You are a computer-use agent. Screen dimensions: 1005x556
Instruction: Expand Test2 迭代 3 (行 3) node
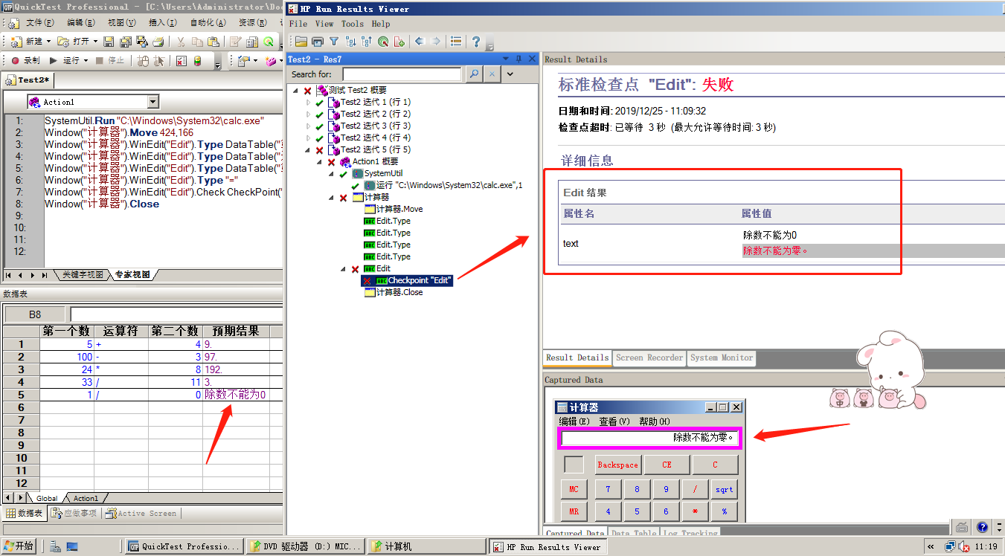coord(309,126)
